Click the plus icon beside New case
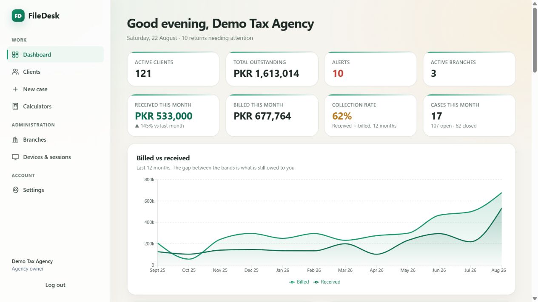 click(15, 89)
